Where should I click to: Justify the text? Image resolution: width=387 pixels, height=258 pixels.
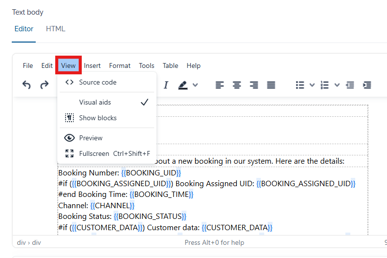click(x=271, y=85)
